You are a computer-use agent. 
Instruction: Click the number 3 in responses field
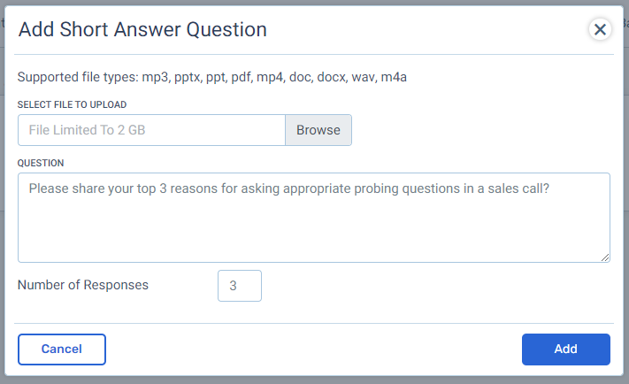[233, 286]
